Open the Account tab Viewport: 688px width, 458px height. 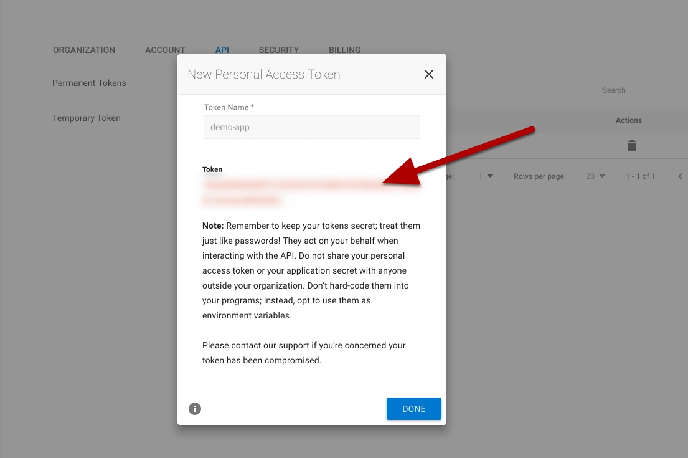(x=165, y=50)
